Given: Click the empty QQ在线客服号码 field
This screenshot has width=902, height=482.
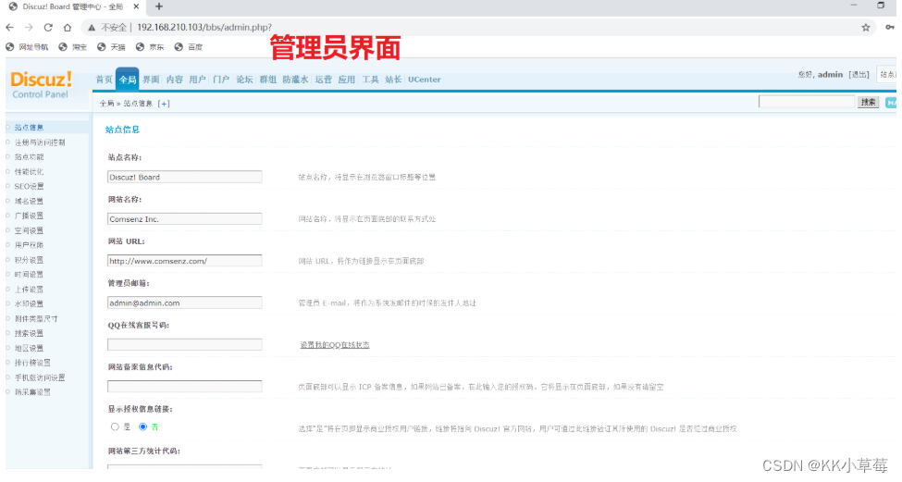Looking at the screenshot, I should (185, 345).
